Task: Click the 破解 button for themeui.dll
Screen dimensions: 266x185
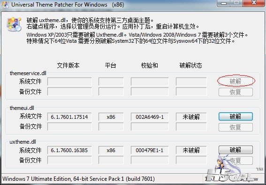Action: tap(236, 116)
